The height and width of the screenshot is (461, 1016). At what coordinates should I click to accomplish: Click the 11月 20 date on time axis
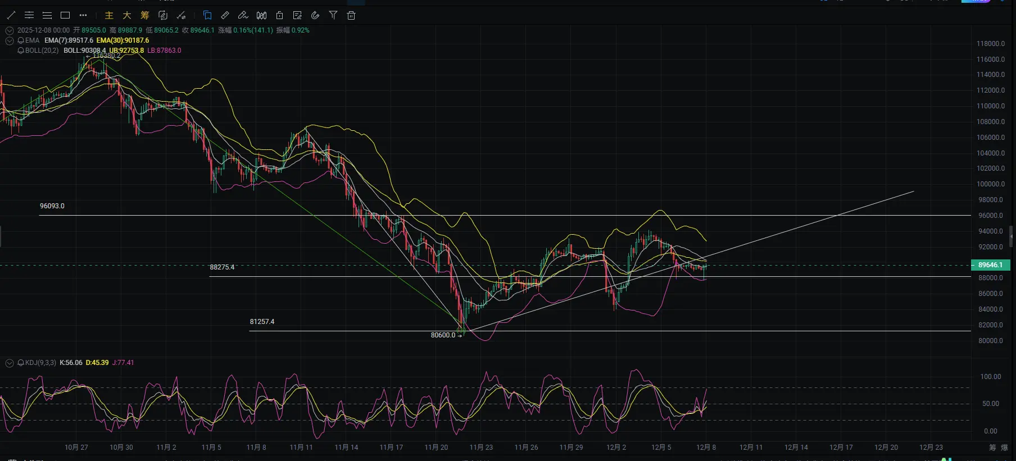click(436, 448)
